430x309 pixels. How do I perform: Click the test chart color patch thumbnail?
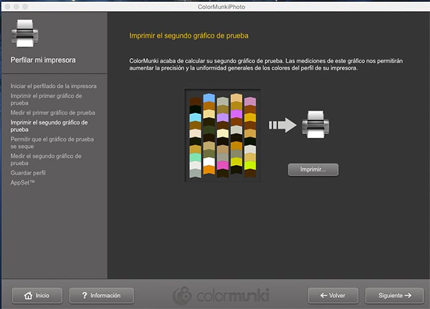pos(222,135)
